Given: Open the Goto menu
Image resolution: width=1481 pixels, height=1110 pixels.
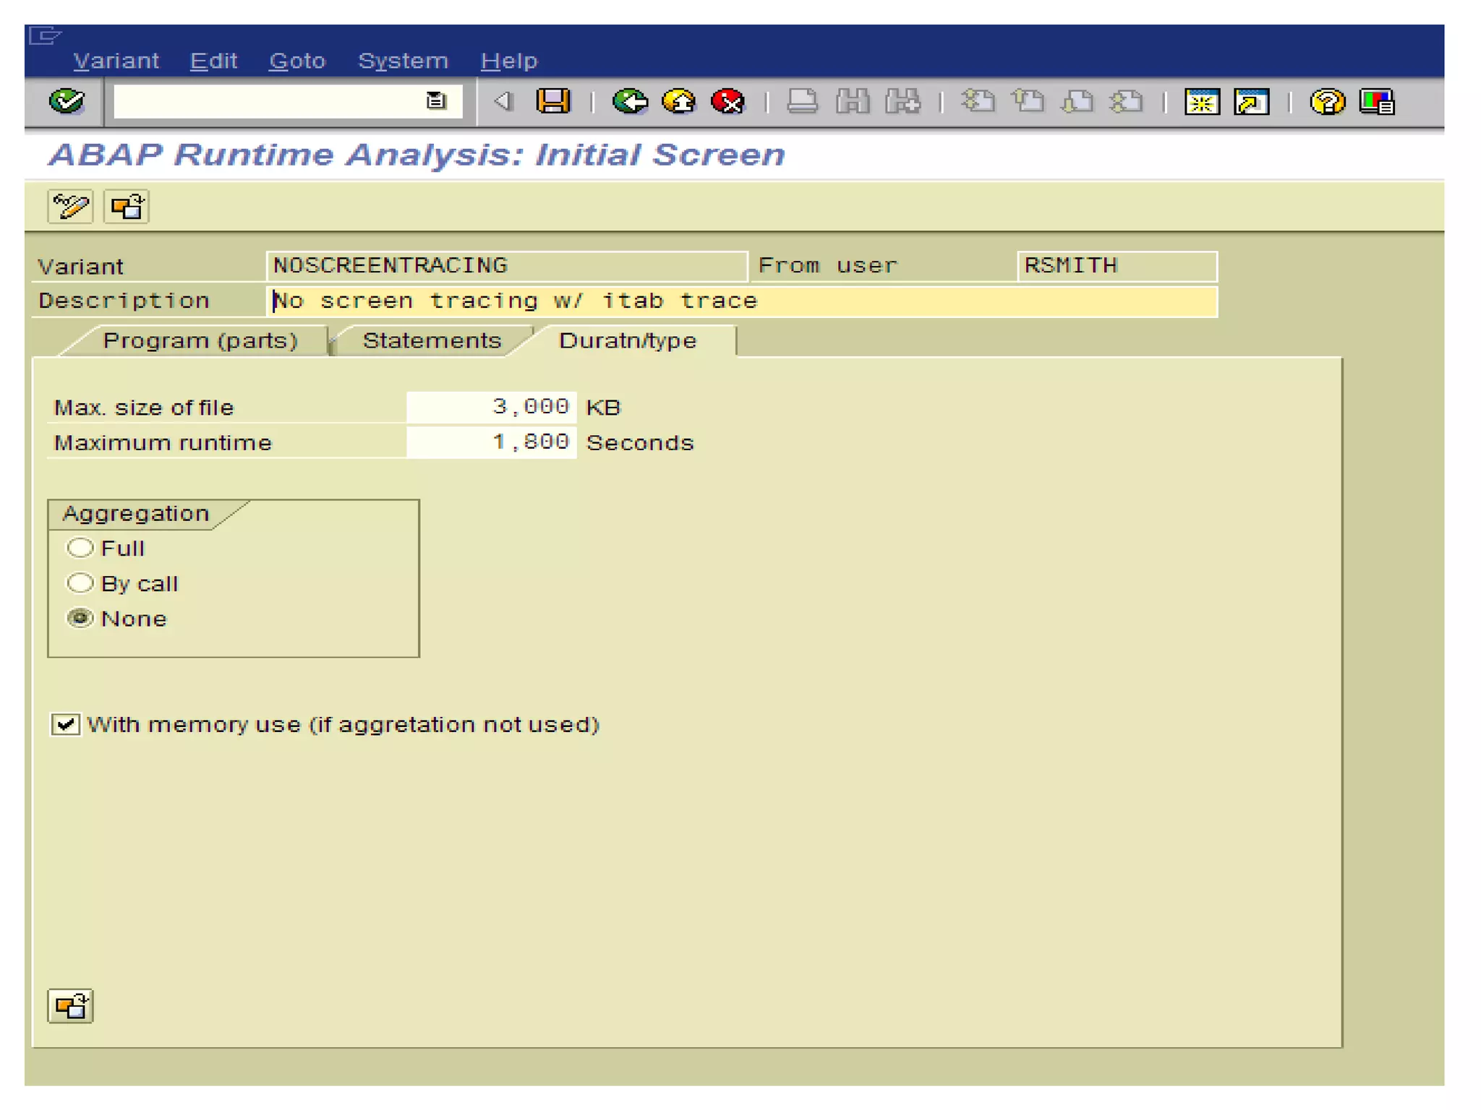Looking at the screenshot, I should (x=296, y=61).
